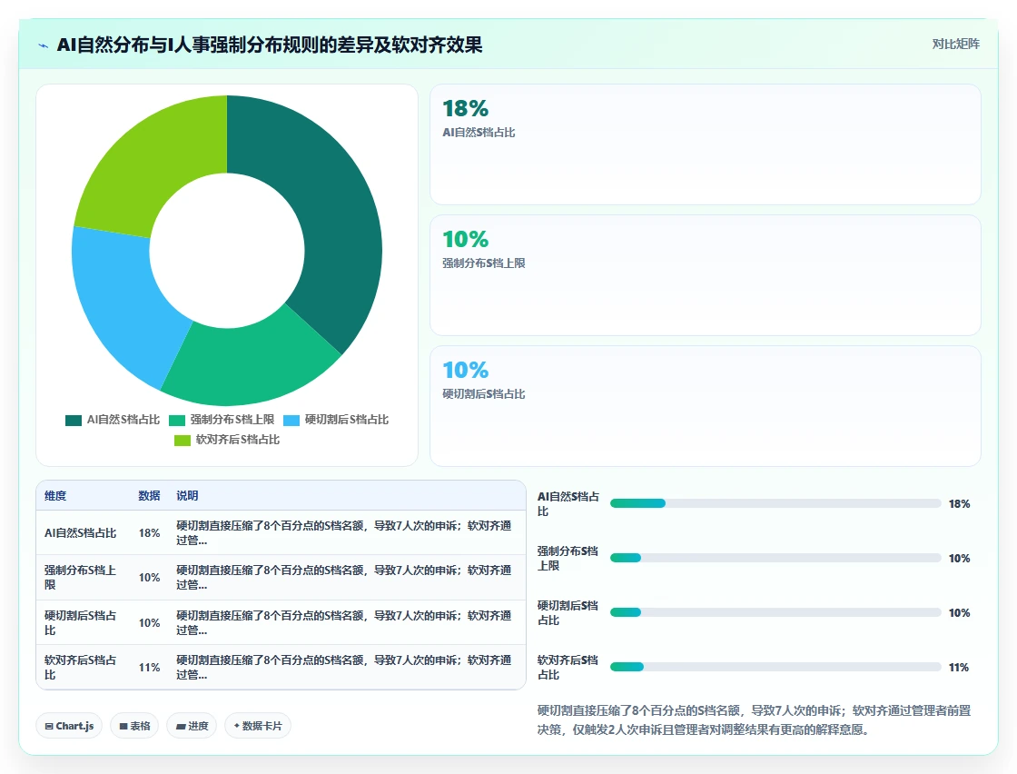Click the lightning icon beside the title
The image size is (1017, 774).
click(x=44, y=45)
